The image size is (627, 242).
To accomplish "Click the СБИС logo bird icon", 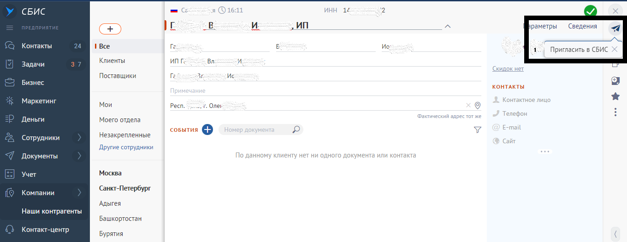I will tap(10, 11).
